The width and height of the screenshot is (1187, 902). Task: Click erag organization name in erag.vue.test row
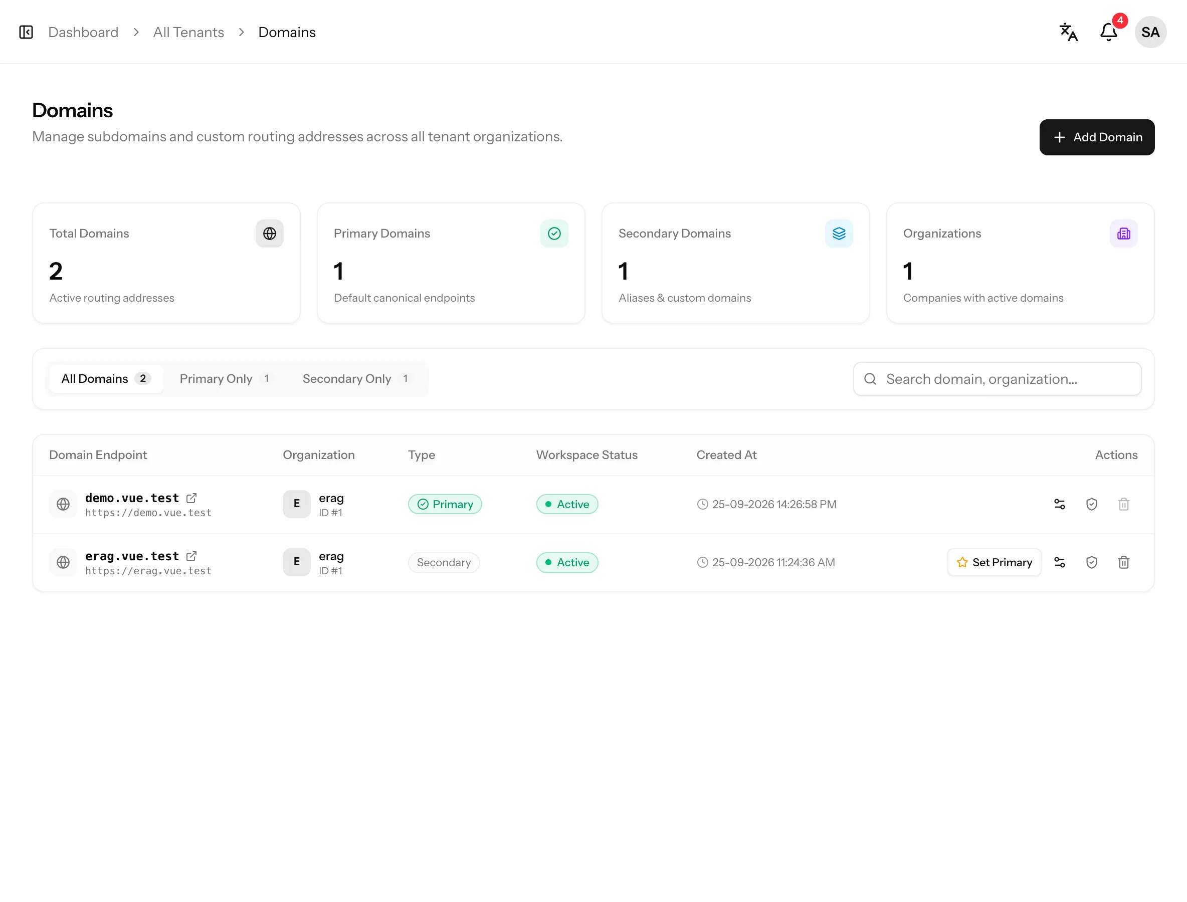331,556
